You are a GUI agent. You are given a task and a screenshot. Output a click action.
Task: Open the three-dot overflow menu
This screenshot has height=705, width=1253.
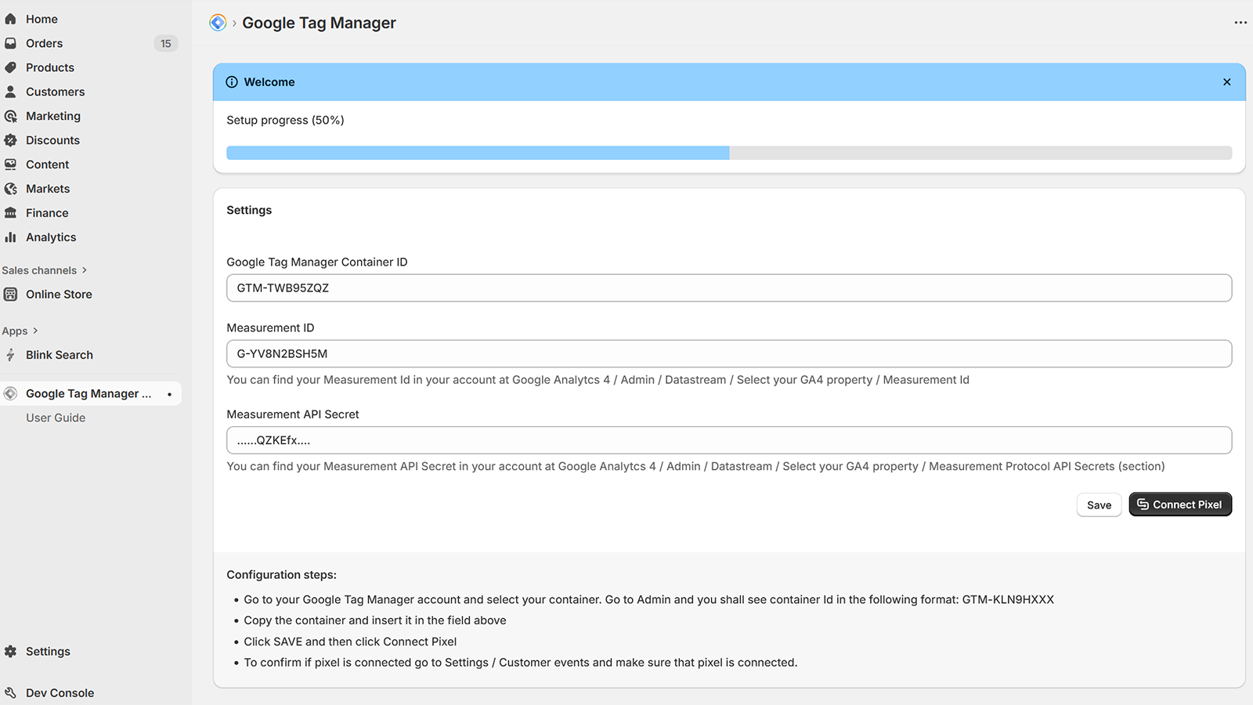[1240, 23]
